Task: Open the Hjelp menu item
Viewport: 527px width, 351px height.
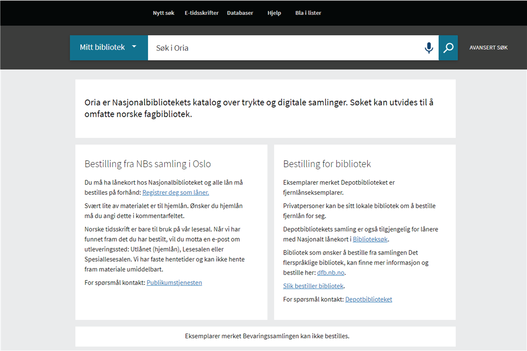Action: click(x=274, y=13)
